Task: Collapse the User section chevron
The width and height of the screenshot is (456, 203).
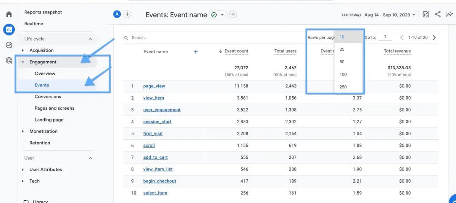Action: (x=90, y=158)
